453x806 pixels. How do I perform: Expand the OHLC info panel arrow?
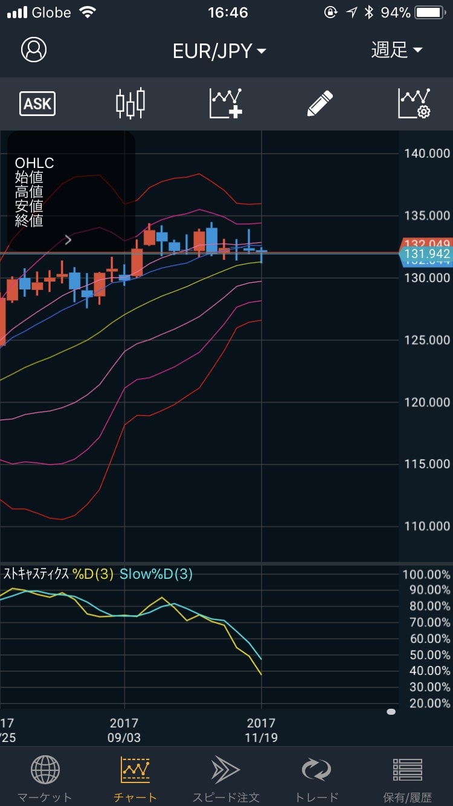click(x=68, y=240)
